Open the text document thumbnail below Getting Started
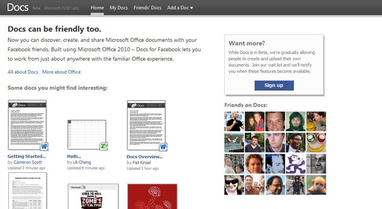Screen dimensions: 382x209 [x=28, y=191]
